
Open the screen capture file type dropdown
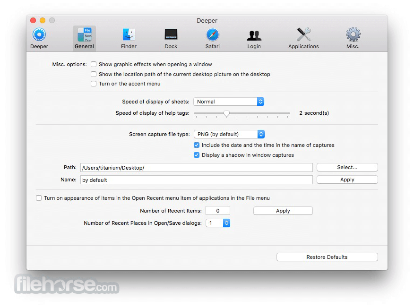[x=229, y=134]
